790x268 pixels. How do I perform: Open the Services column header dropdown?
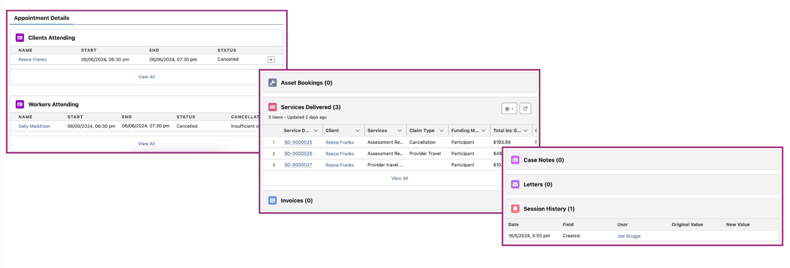(x=399, y=131)
